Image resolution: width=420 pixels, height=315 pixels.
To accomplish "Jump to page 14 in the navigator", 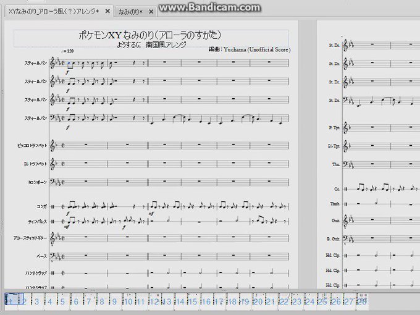I will 180,302.
